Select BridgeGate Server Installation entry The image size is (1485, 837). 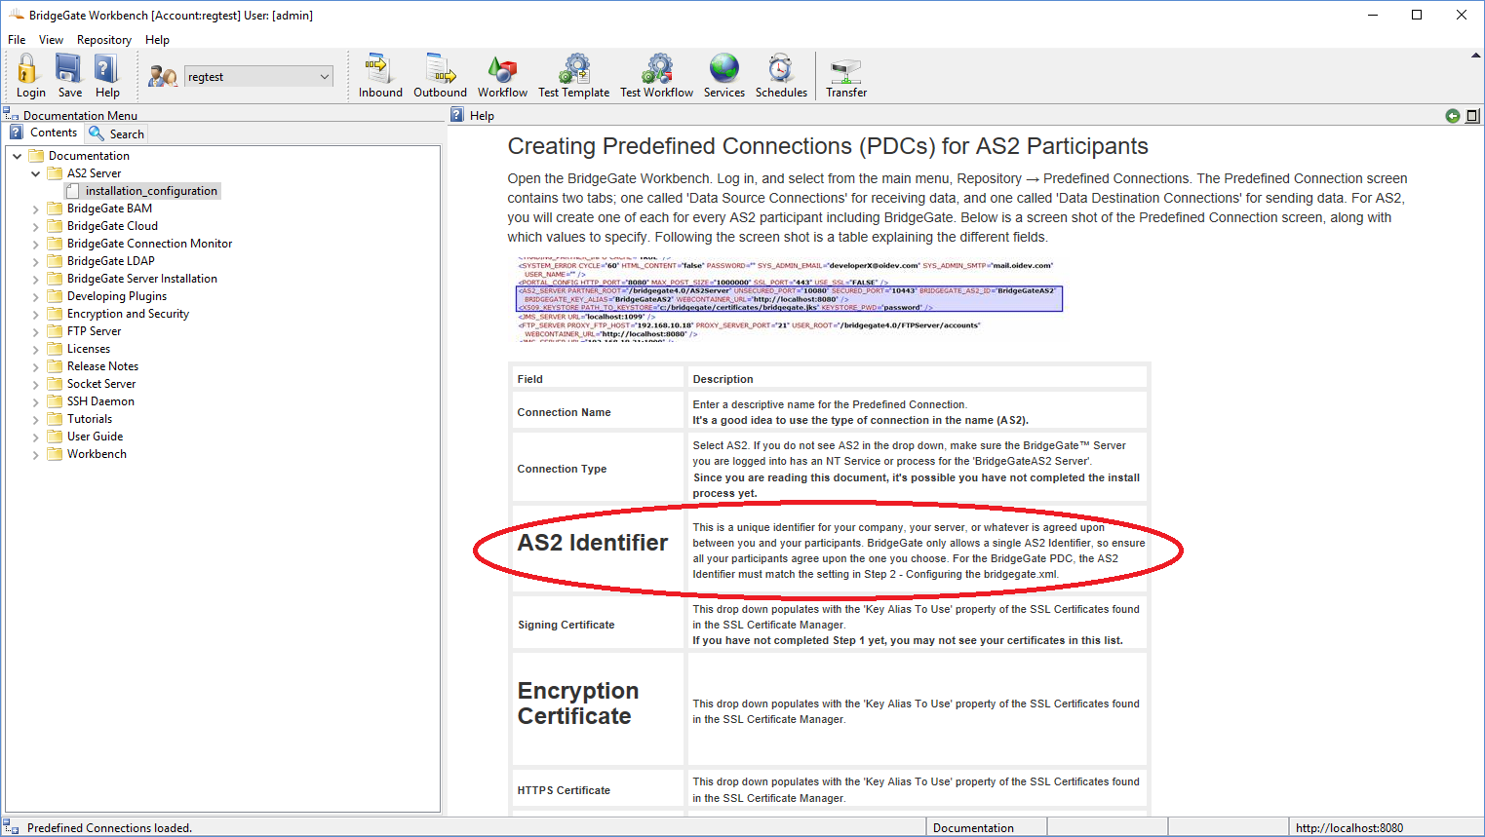point(141,279)
